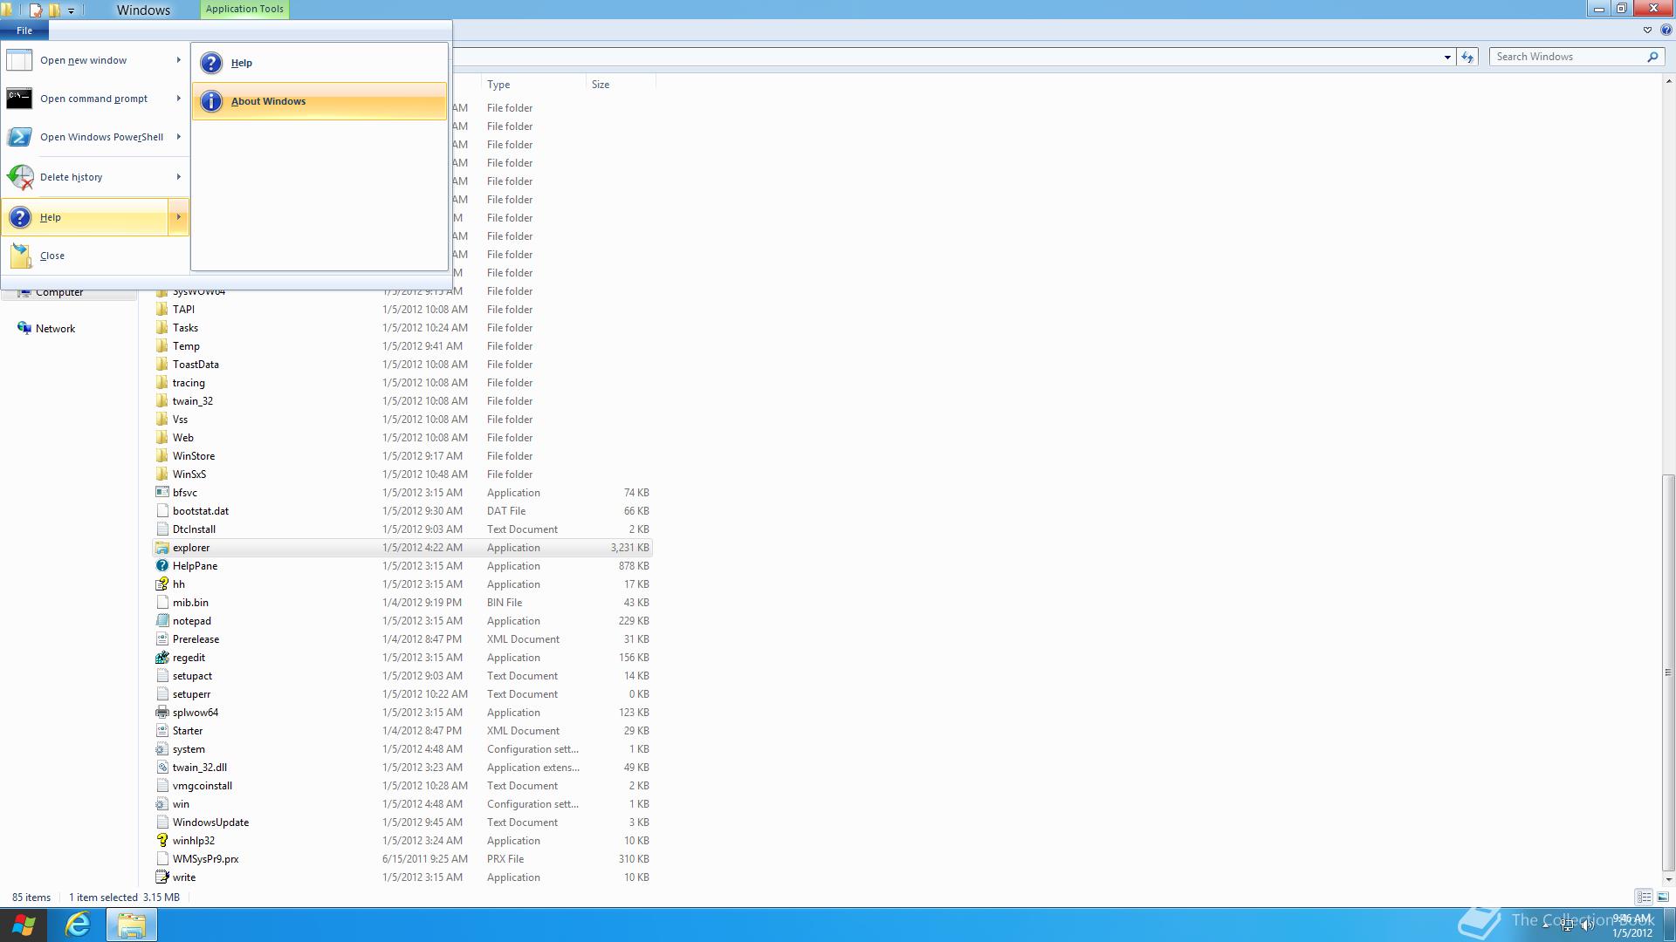Screen dimensions: 1676x942
Task: Select the WinStore folder
Action: point(402,456)
